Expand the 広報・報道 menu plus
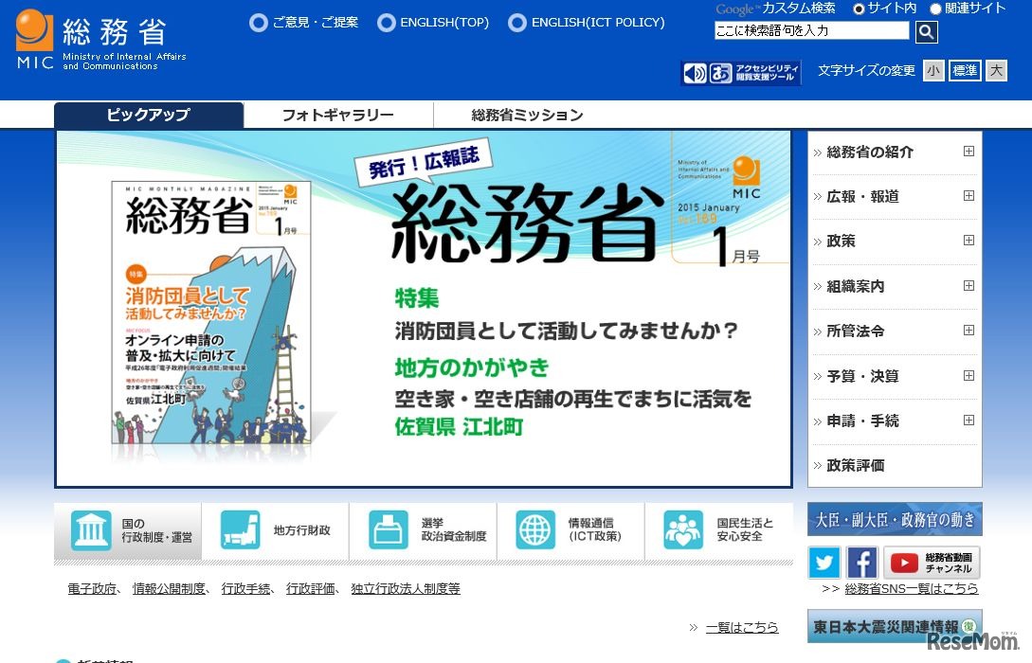Screen dimensions: 1032x663 [x=969, y=196]
